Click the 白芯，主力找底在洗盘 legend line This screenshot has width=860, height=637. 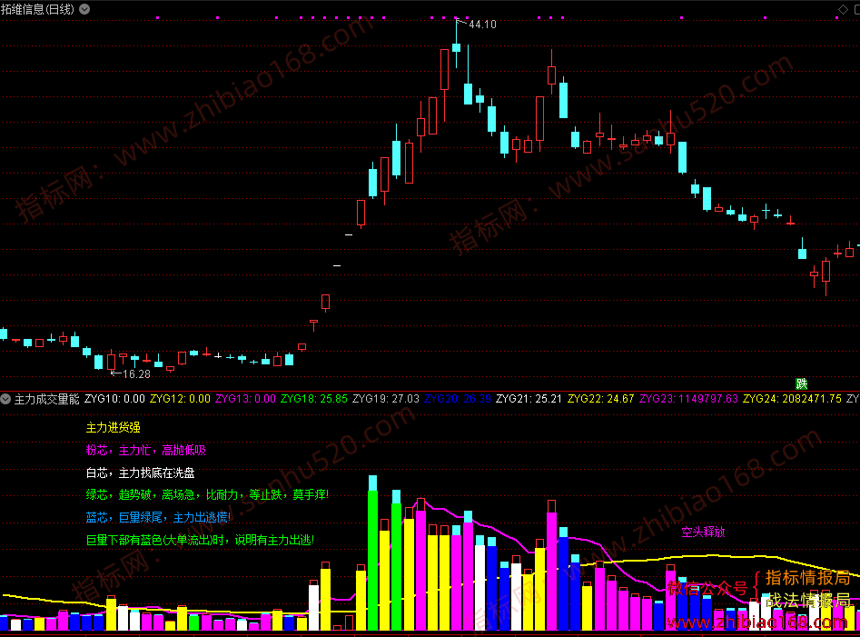pos(141,473)
